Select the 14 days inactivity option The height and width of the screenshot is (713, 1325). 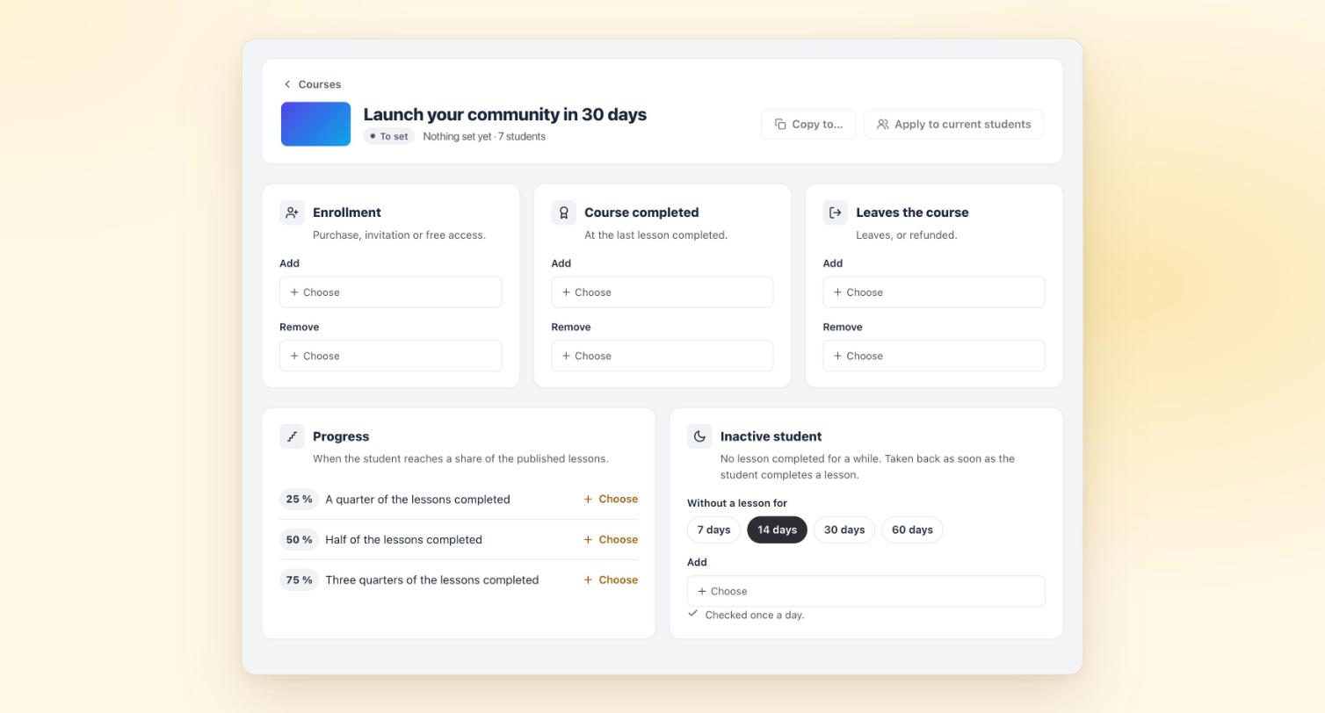(777, 530)
